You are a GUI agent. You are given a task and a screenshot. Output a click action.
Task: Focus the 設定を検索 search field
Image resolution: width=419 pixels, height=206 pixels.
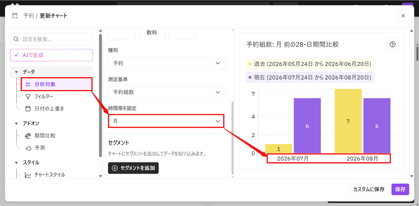pyautogui.click(x=51, y=39)
